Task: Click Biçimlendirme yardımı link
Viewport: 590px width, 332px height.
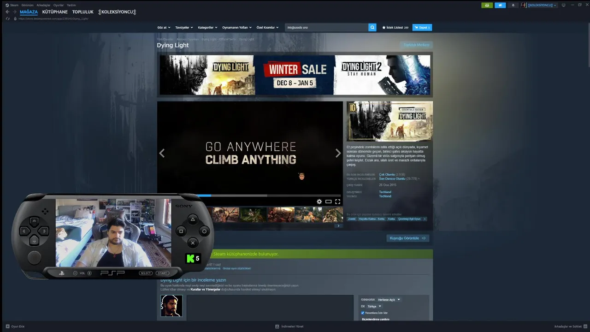Action: [375, 319]
